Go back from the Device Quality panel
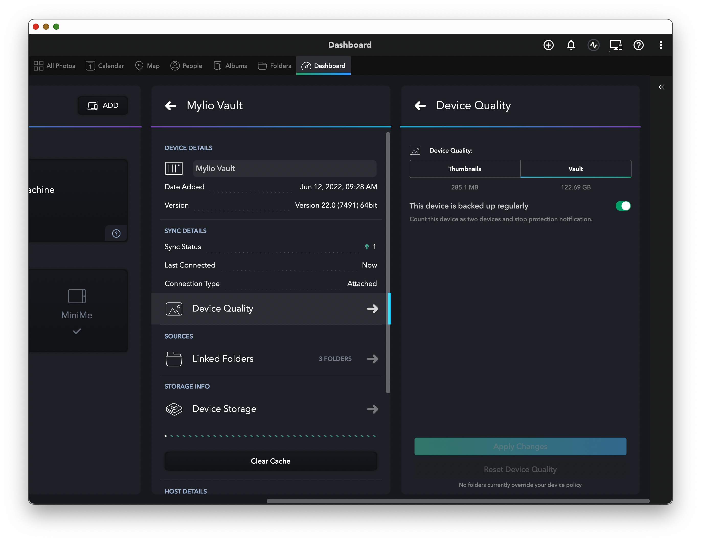The width and height of the screenshot is (701, 542). pyautogui.click(x=420, y=106)
